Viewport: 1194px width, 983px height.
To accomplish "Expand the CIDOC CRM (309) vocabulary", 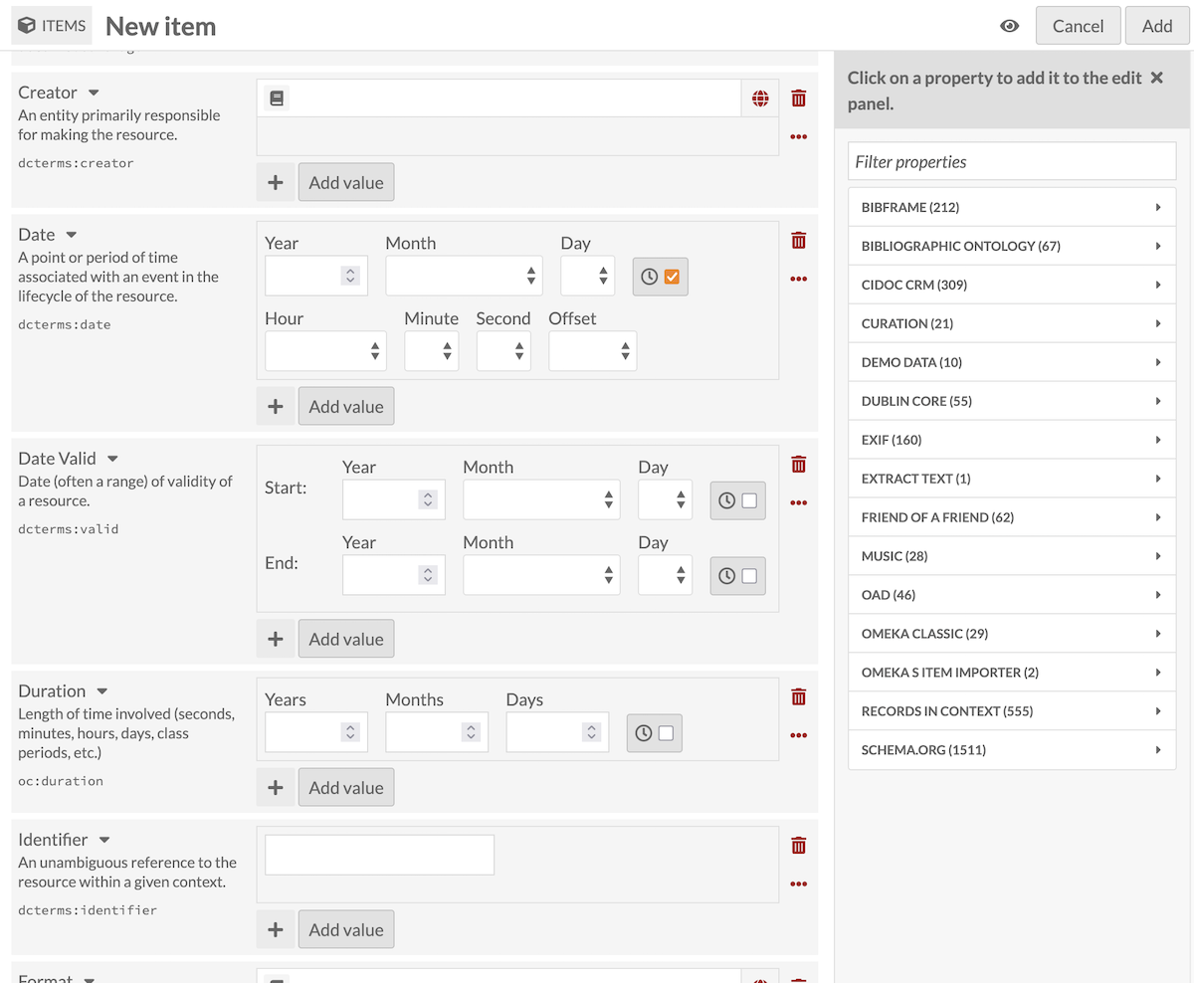I will tap(1012, 285).
